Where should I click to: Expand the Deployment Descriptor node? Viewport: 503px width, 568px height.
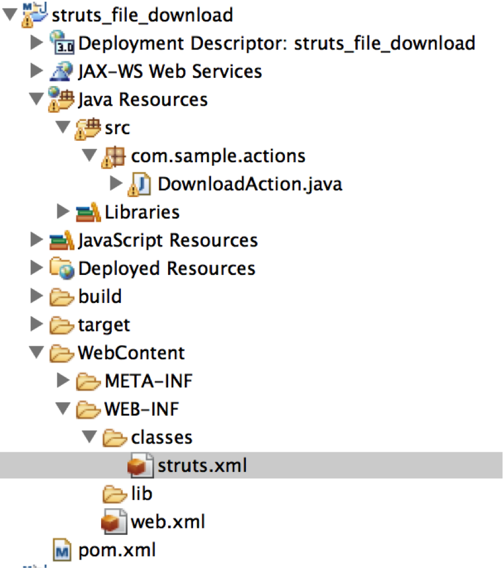(36, 42)
